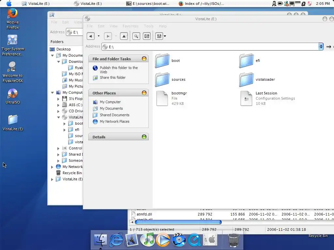Image resolution: width=334 pixels, height=250 pixels.
Task: Click Finder icon in dock
Action: (100, 240)
